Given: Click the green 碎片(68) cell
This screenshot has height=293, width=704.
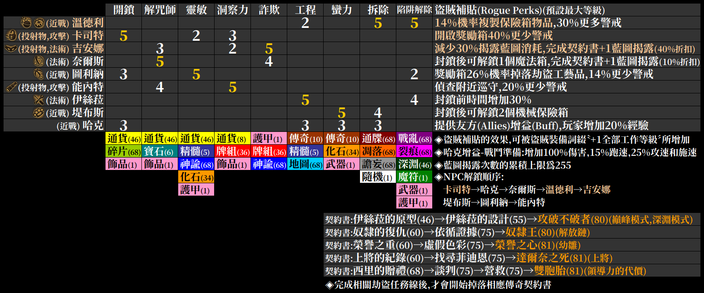Looking at the screenshot, I should point(124,151).
